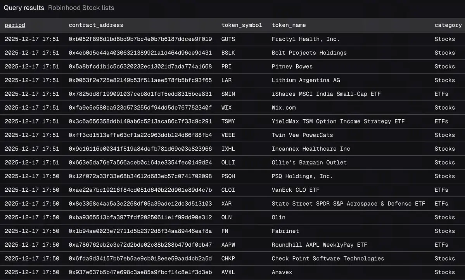Screen dimensions: 465x280
Task: Select contract address starting 0x8e3368e4aa
Action: [x=140, y=204]
